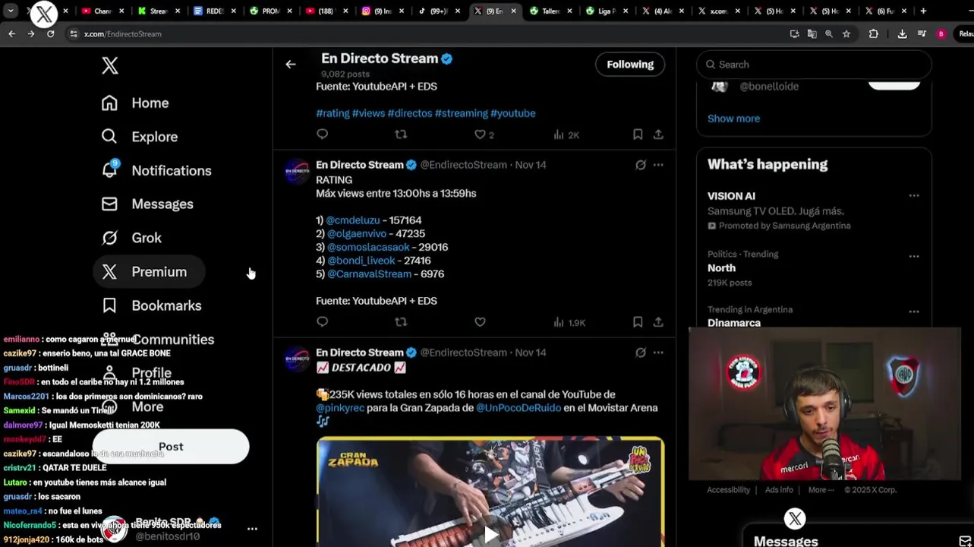974x547 pixels.
Task: Click Grok icon on the RATING post
Action: [640, 165]
